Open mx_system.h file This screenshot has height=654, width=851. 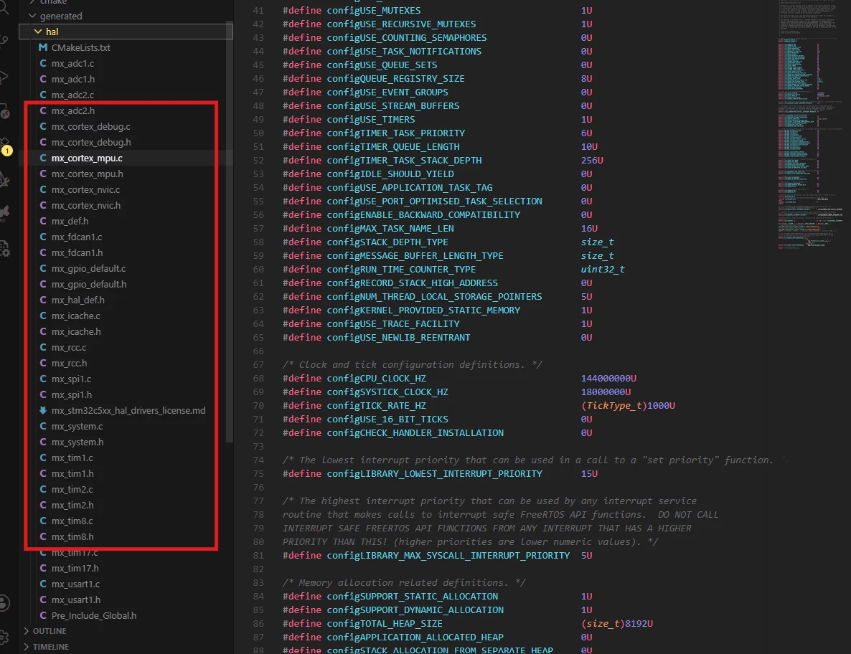(77, 442)
